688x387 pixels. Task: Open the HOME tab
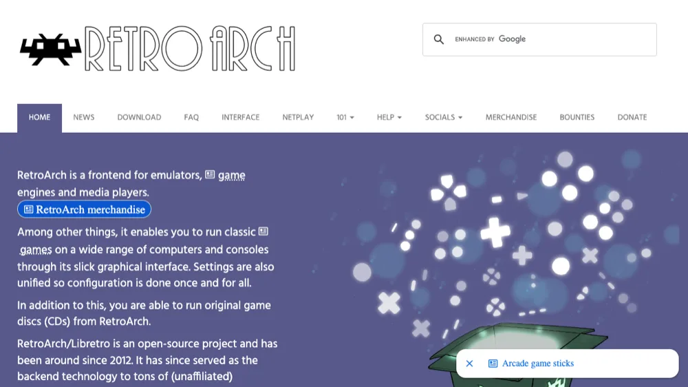(x=39, y=118)
